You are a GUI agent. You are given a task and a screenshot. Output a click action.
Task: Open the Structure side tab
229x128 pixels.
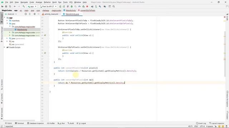coord(2,85)
